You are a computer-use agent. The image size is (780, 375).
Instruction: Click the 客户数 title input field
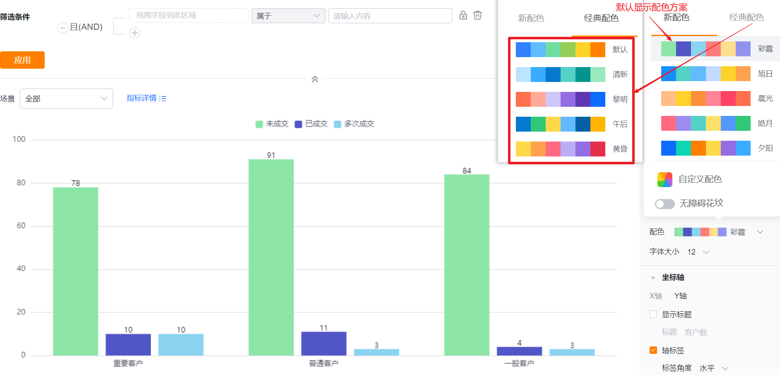696,332
